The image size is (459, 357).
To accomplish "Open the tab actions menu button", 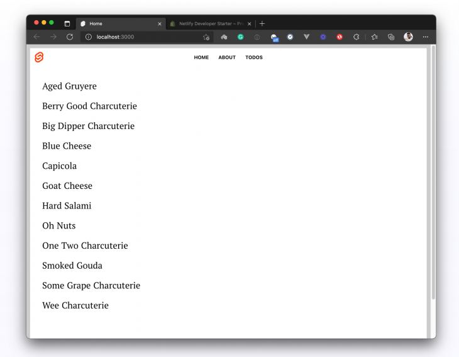I will [67, 24].
